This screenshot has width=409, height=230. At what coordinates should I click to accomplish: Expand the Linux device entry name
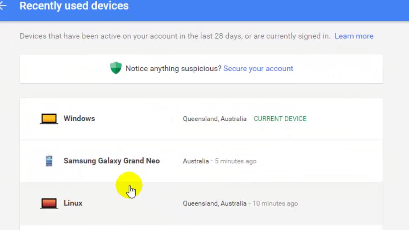tap(73, 203)
